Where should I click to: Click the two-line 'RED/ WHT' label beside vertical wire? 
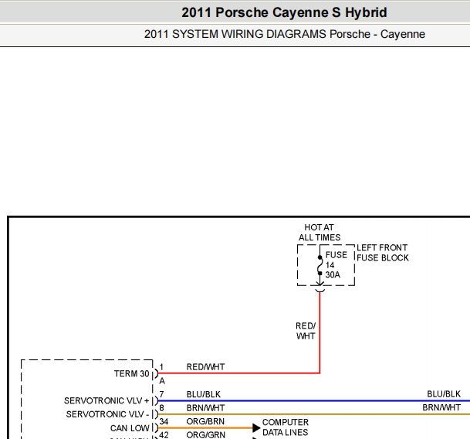click(306, 331)
